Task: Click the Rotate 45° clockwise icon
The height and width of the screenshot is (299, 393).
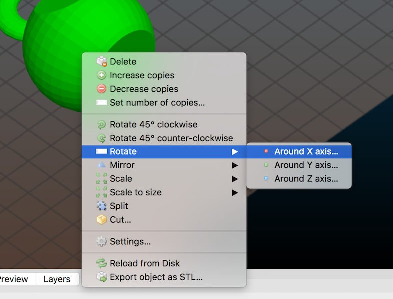Action: pos(101,124)
